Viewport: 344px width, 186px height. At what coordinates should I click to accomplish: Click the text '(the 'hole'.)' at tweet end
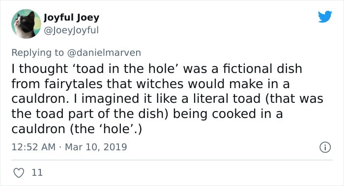point(106,129)
